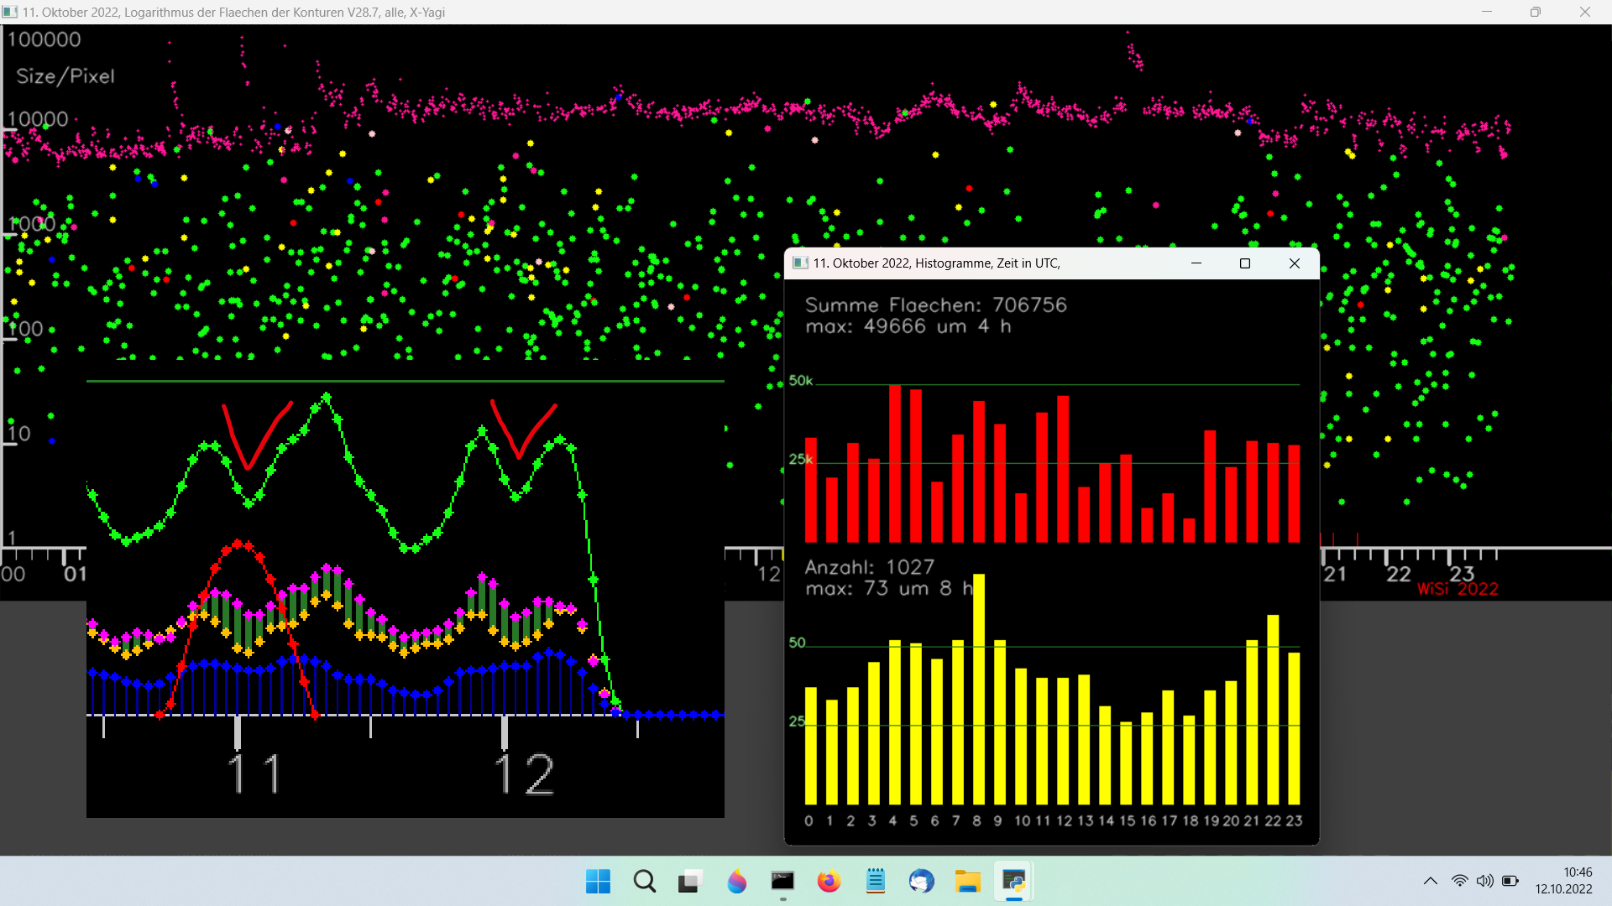Click the 'max: 49666 um 4 h' line

coord(908,326)
